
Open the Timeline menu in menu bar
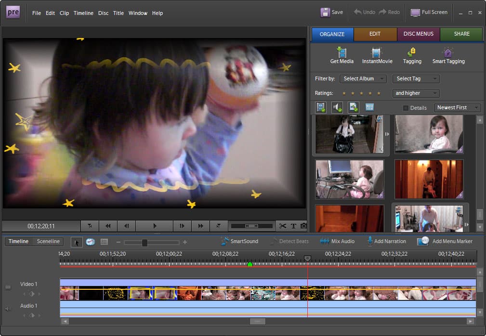(x=84, y=13)
